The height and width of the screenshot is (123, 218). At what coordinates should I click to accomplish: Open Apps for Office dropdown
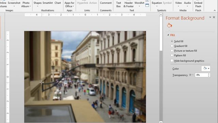(x=69, y=4)
